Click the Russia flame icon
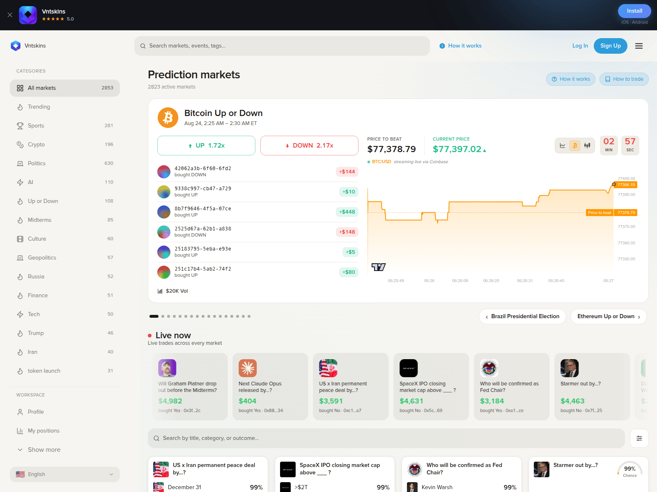This screenshot has width=657, height=492. (20, 277)
